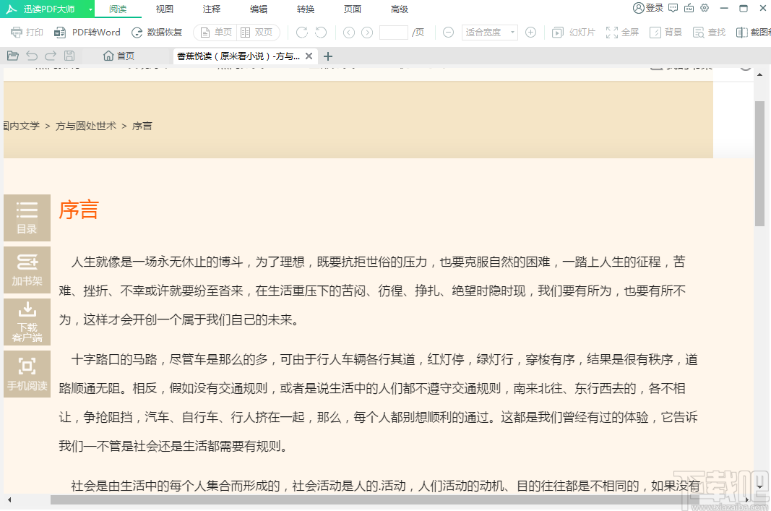This screenshot has width=771, height=511.
Task: Add this book to the bookshelf (加书架)
Action: [27, 270]
